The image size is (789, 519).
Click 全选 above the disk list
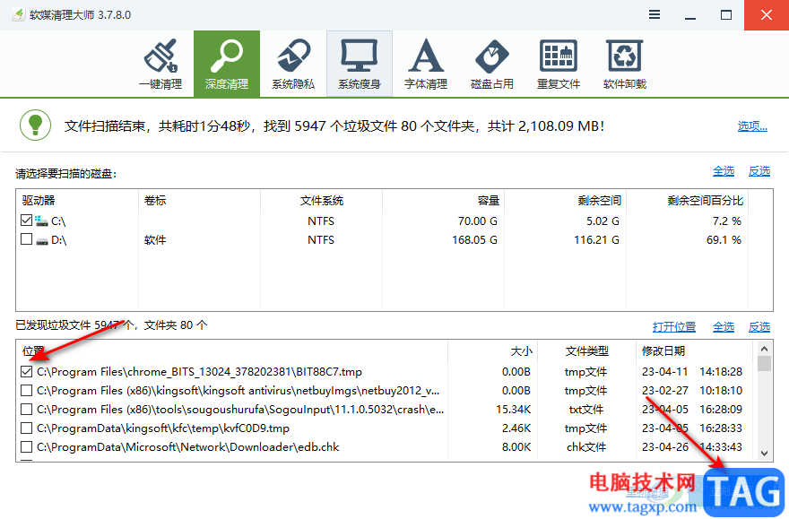tap(724, 171)
